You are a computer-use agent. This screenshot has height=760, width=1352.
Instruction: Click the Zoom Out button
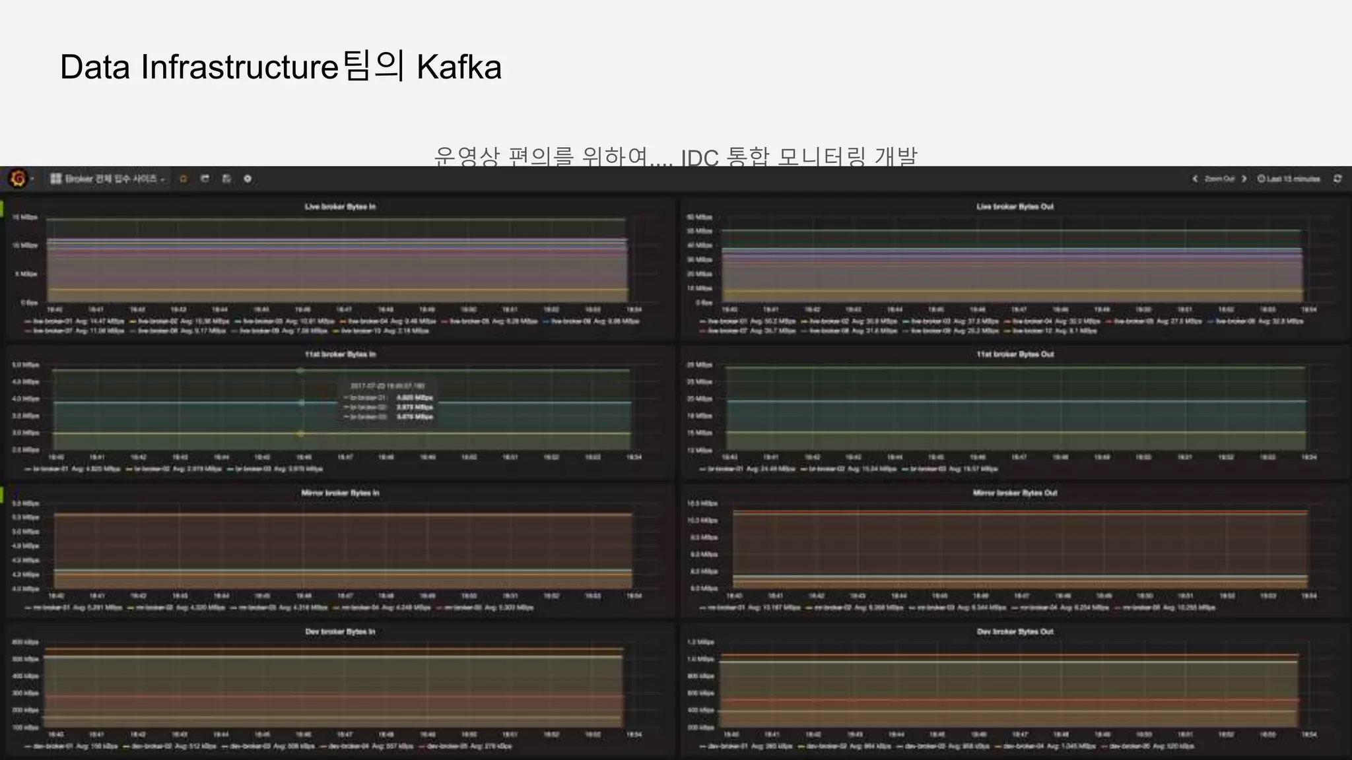pos(1219,179)
